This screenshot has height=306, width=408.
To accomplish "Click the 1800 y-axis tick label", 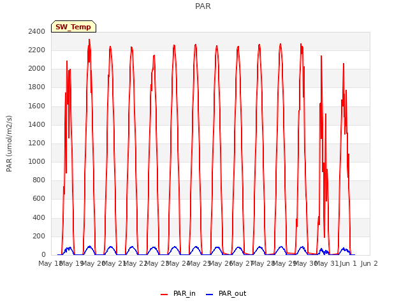I will pos(37,87).
